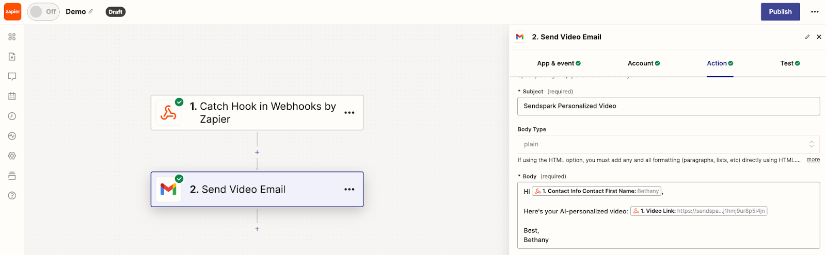
Task: Open the three-dot menu on step 1
Action: click(350, 113)
